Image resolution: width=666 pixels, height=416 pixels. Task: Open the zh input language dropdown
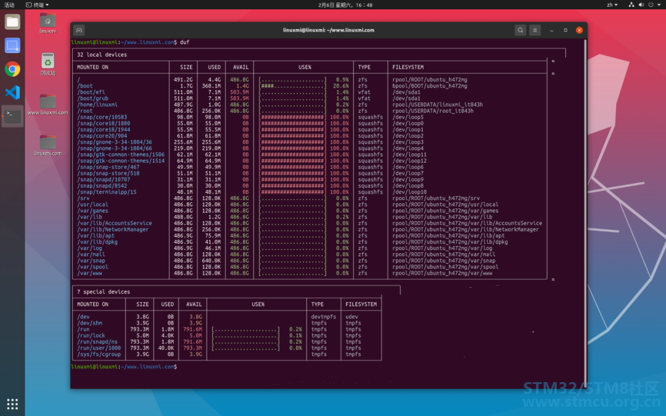click(x=612, y=5)
